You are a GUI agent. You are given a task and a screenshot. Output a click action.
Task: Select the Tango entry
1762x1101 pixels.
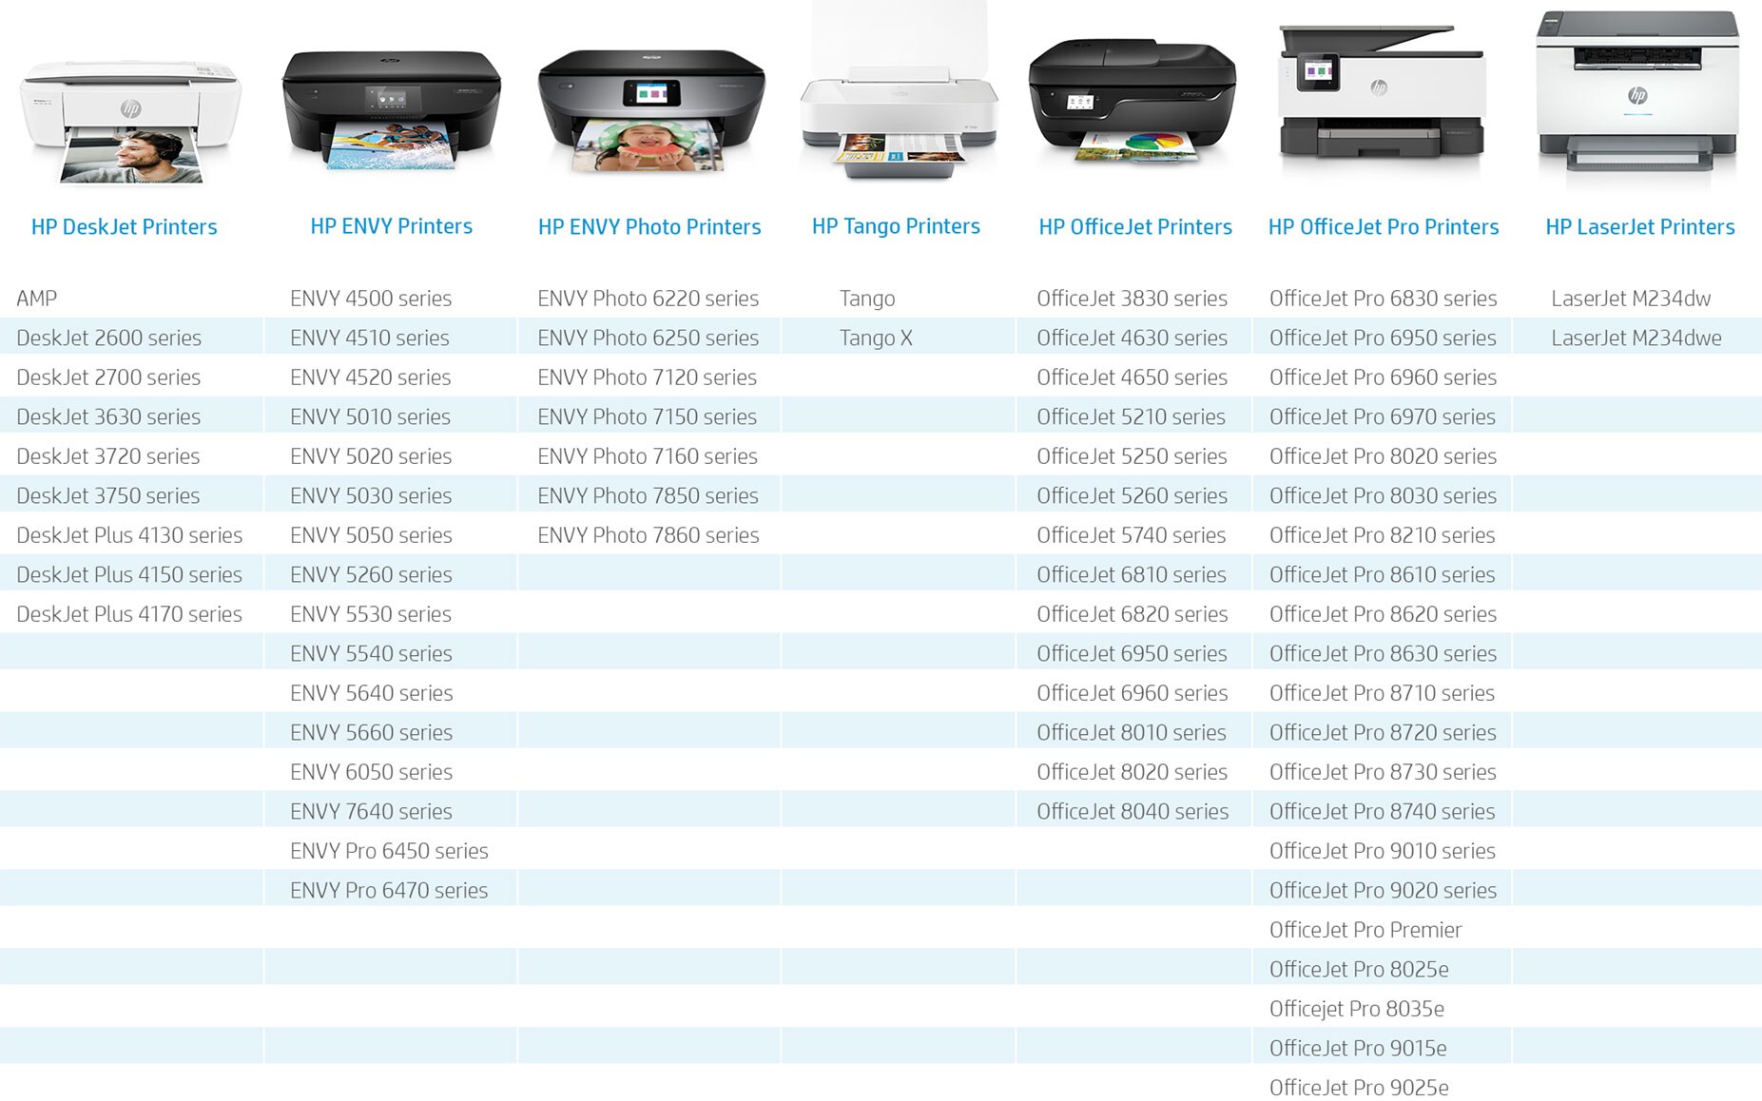click(x=867, y=299)
